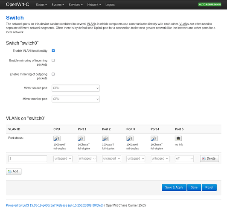Screen dimensions: 227x213
Task: Open the Network menu
Action: click(x=94, y=5)
